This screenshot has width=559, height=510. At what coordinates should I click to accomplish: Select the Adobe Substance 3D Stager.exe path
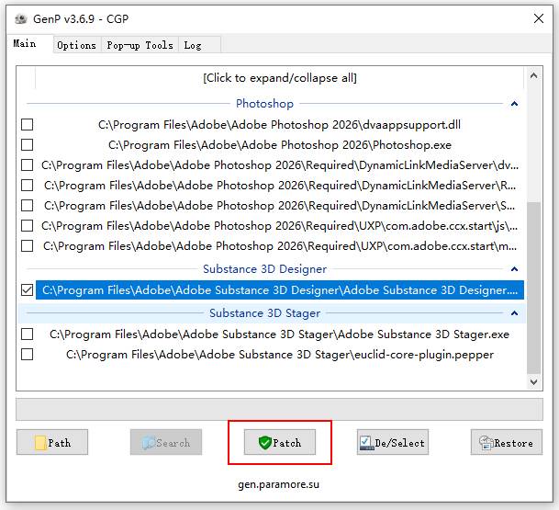pos(279,334)
